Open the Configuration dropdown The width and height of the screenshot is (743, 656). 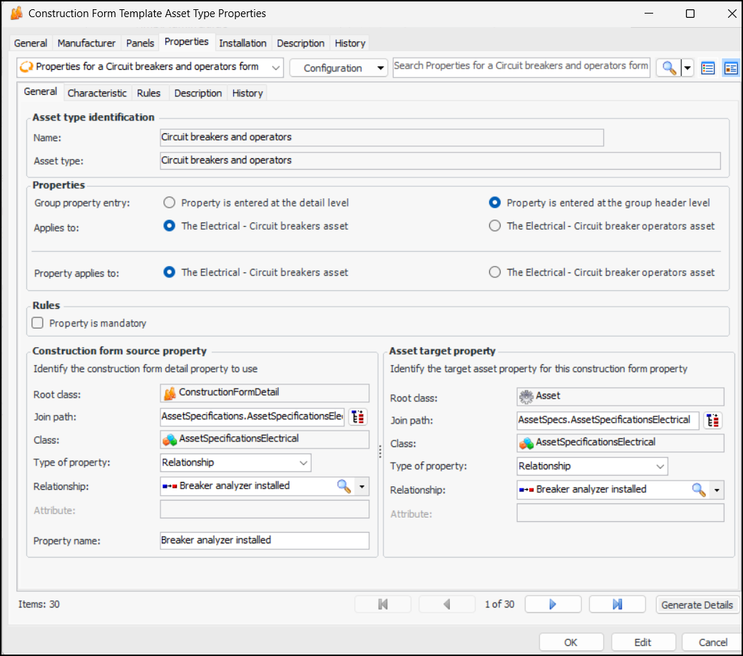point(338,68)
